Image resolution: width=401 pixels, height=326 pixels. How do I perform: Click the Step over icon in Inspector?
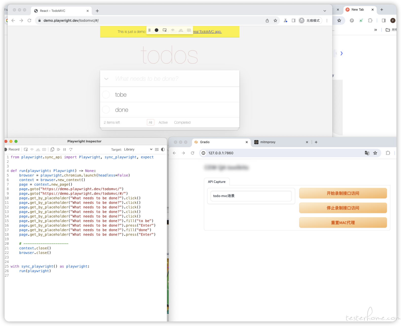[71, 149]
